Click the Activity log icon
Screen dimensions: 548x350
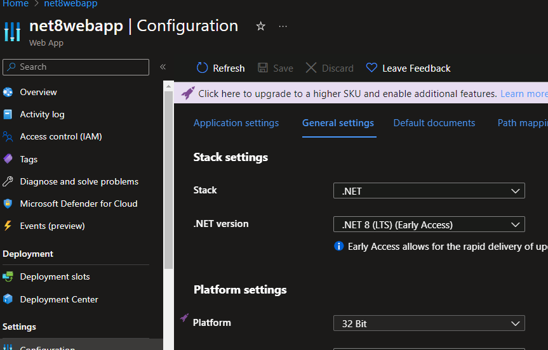click(8, 115)
